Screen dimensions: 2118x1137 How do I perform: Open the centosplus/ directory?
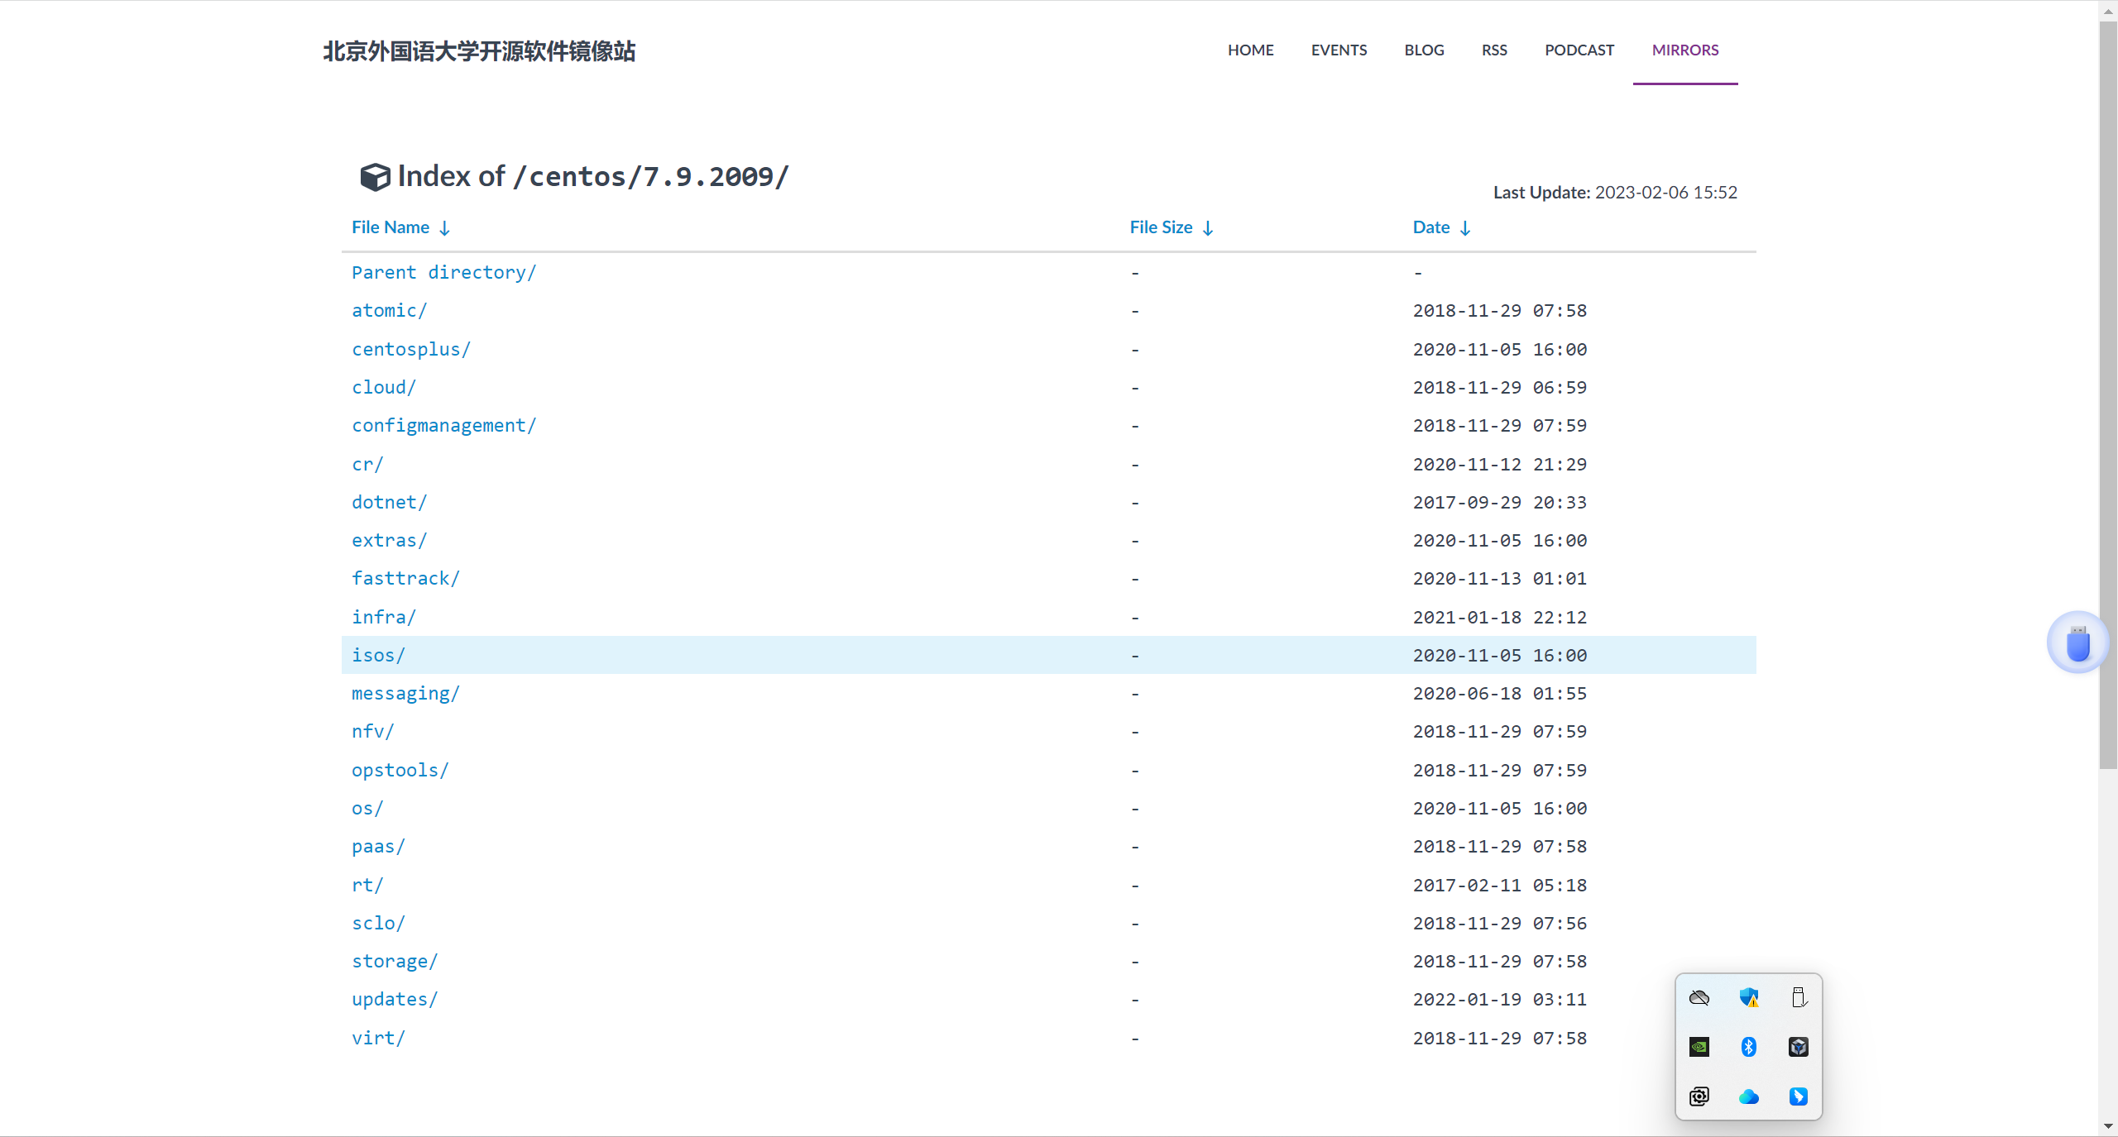pyautogui.click(x=411, y=349)
